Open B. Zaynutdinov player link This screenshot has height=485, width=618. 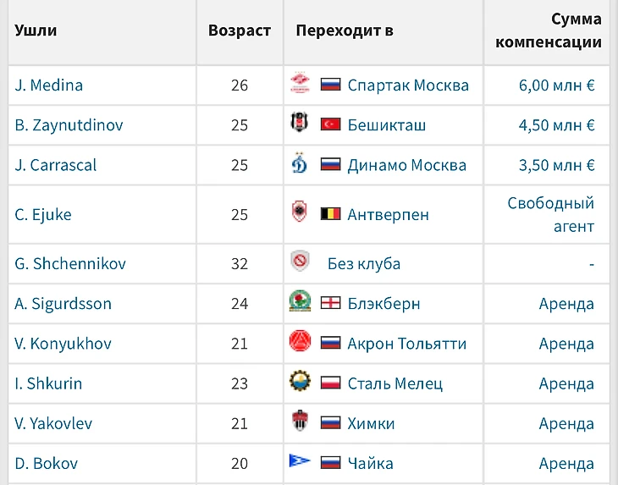point(69,125)
